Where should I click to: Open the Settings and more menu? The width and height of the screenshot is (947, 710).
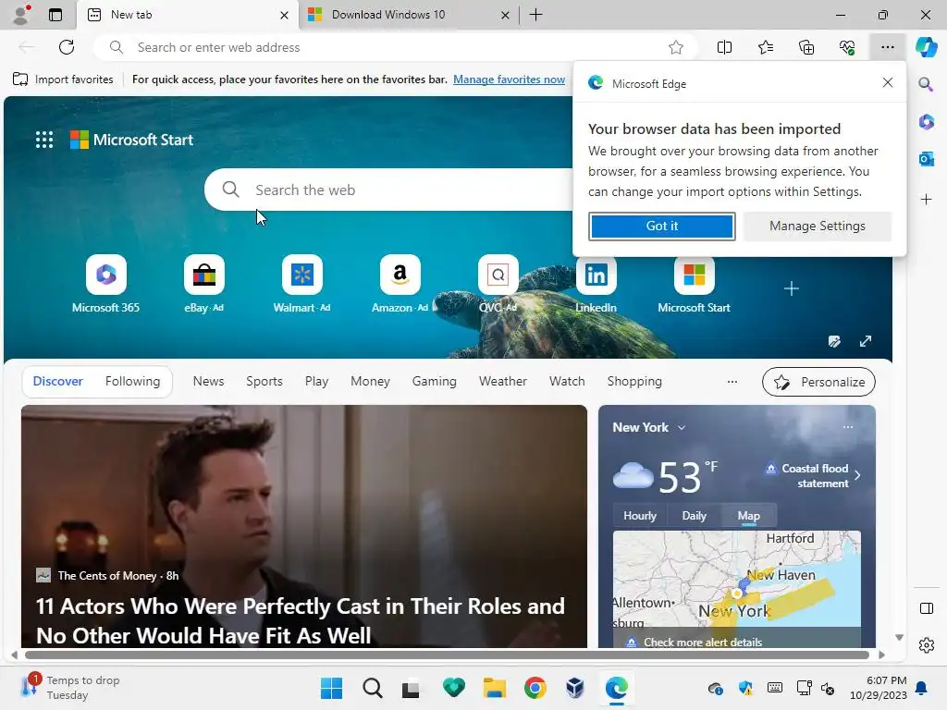tap(887, 47)
